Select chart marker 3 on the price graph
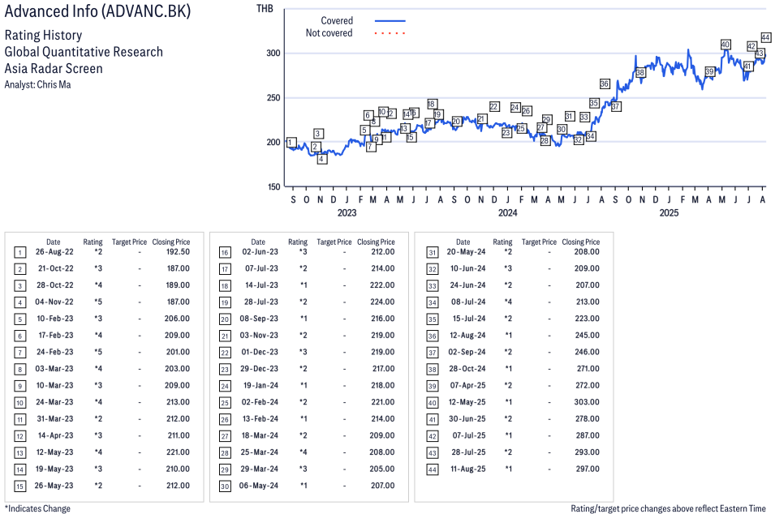The width and height of the screenshot is (775, 514). [x=318, y=134]
